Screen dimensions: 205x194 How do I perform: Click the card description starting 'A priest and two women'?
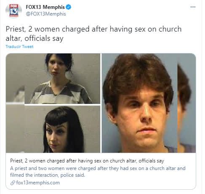click(x=98, y=168)
